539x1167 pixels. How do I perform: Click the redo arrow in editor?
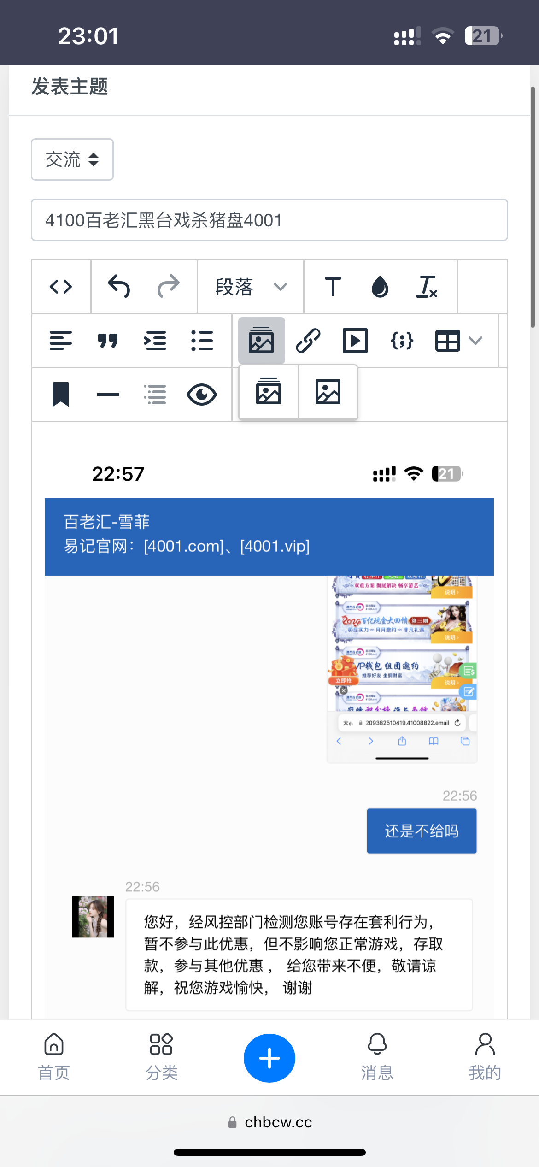pyautogui.click(x=168, y=287)
